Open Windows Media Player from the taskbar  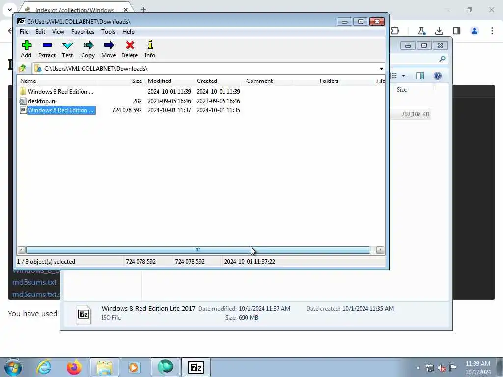click(x=135, y=367)
